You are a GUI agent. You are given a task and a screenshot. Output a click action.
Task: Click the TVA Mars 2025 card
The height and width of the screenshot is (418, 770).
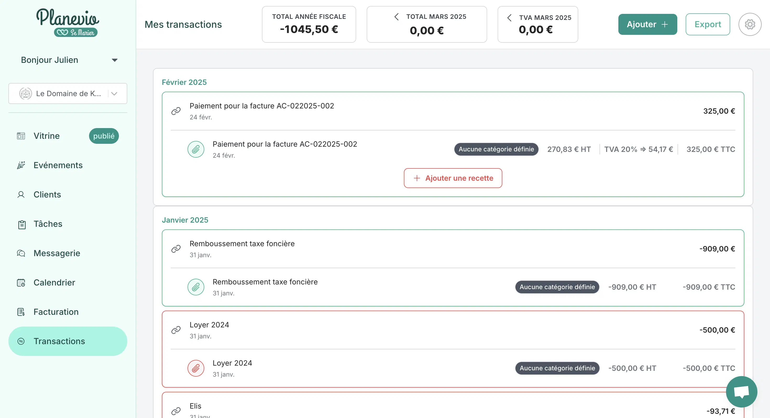click(538, 24)
